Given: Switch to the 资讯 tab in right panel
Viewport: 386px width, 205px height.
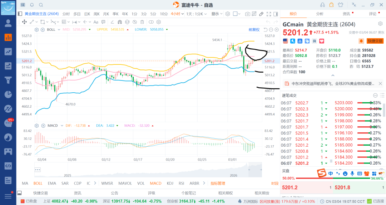Looking at the screenshot, I should click(x=346, y=14).
